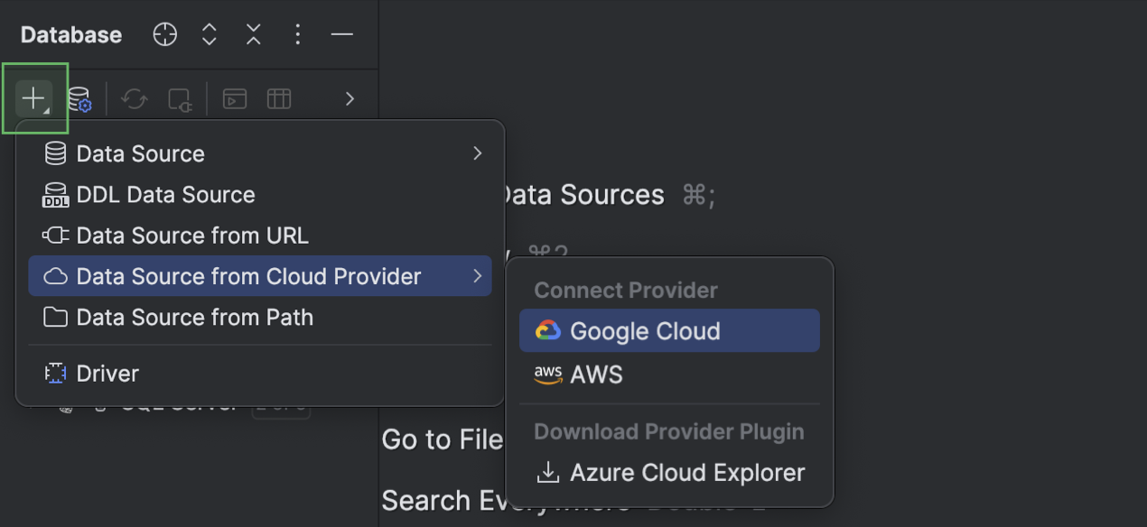Click the Collapse All arrows icon
The height and width of the screenshot is (527, 1147).
point(254,35)
